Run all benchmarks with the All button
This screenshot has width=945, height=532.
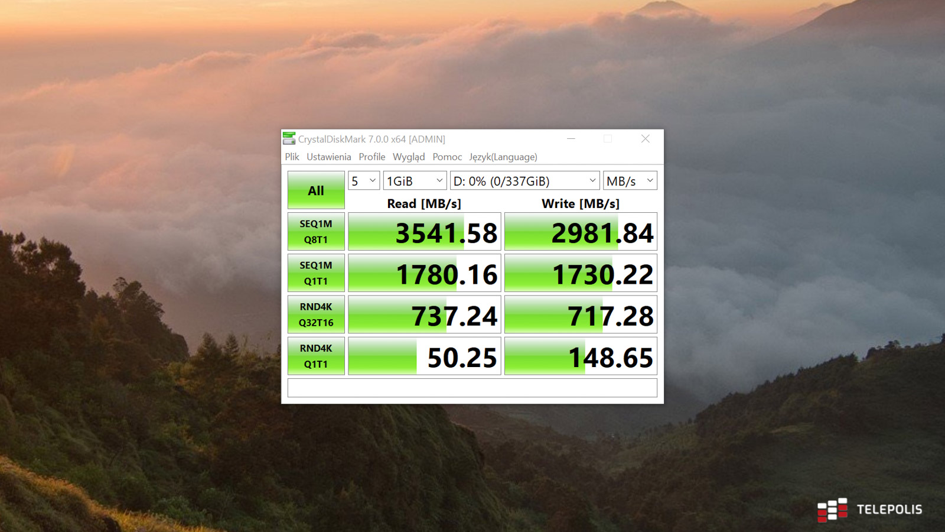(316, 190)
